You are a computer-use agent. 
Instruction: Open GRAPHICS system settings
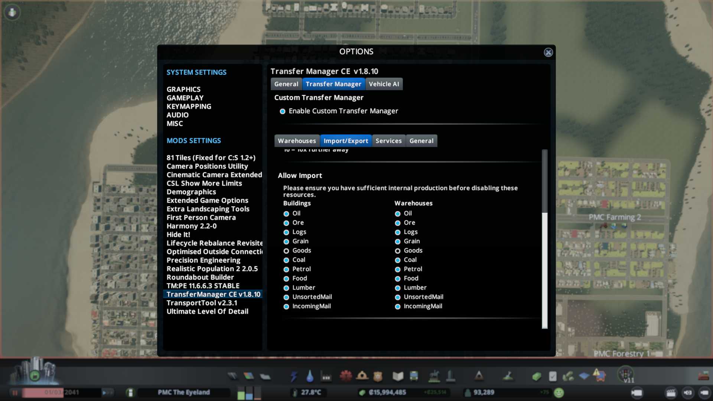(183, 89)
